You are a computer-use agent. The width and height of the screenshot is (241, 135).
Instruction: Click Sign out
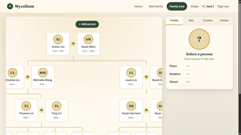(223, 7)
